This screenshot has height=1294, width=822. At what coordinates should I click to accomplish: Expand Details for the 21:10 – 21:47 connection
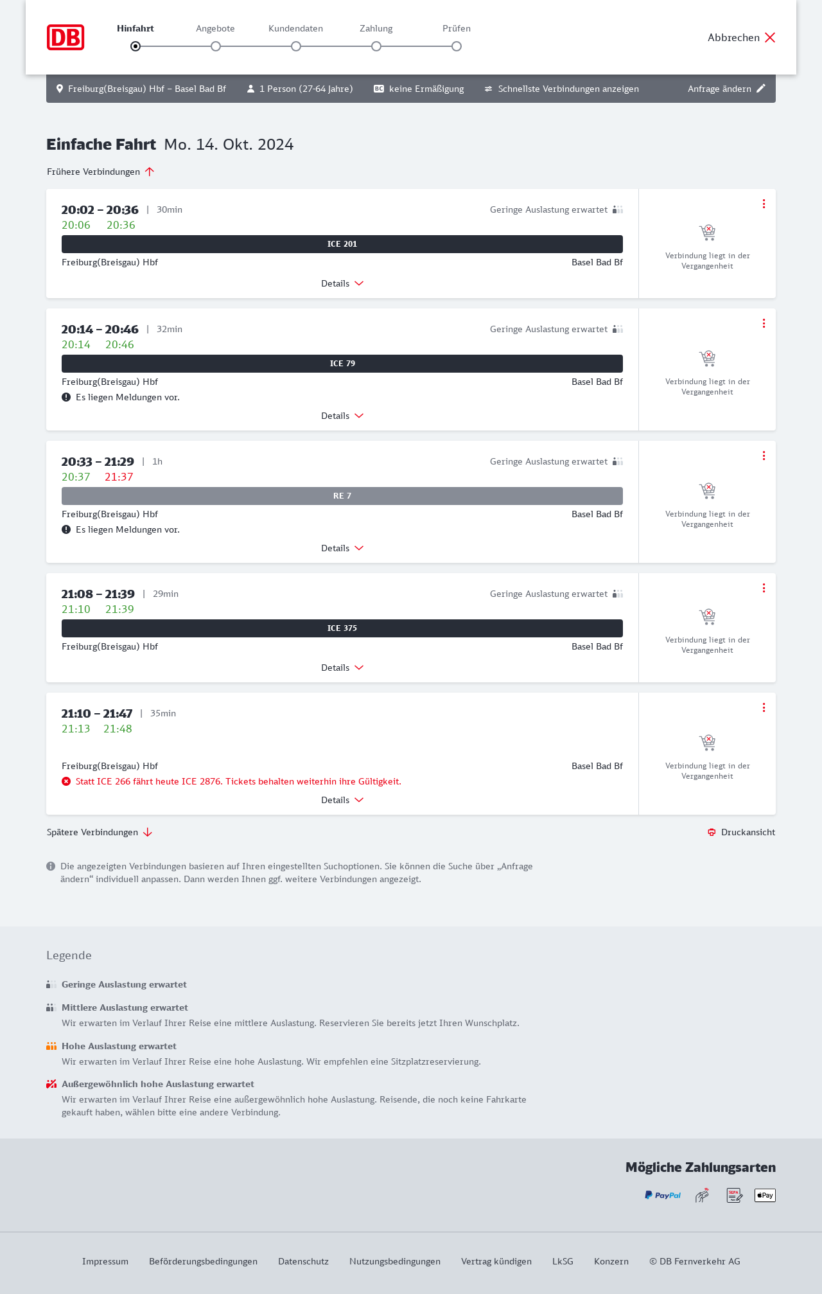(x=342, y=800)
